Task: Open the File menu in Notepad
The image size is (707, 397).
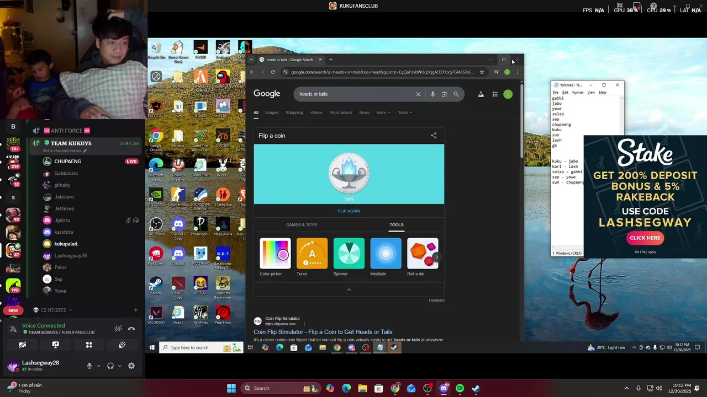Action: pyautogui.click(x=556, y=93)
